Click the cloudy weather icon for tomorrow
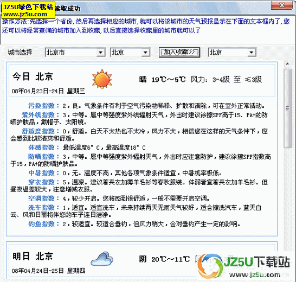Viewport: 296px width, 282px height. point(102,259)
